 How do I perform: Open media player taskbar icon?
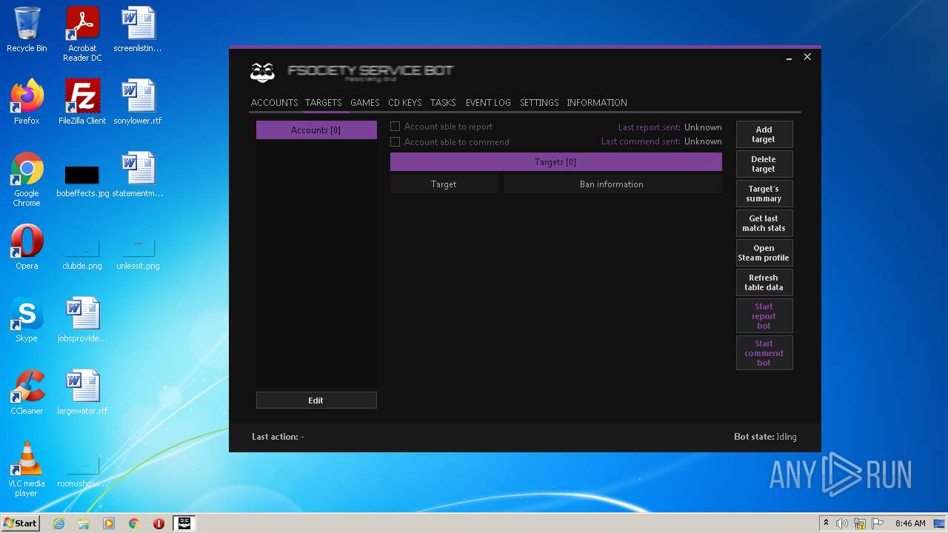[x=109, y=523]
